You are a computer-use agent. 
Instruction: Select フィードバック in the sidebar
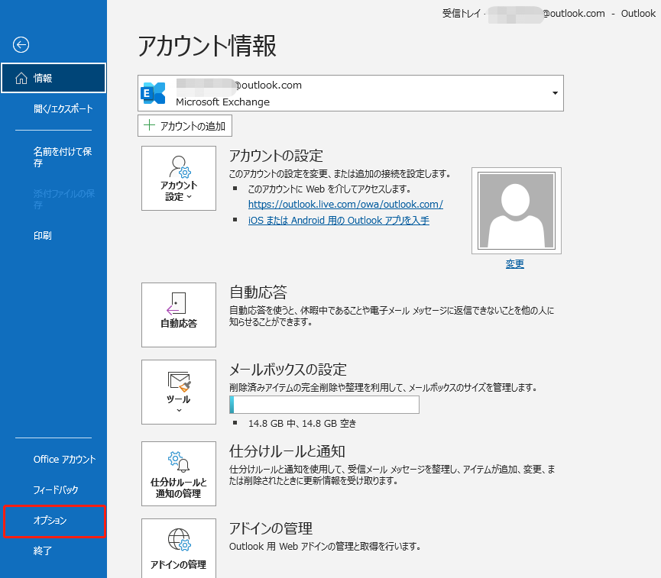(x=55, y=490)
